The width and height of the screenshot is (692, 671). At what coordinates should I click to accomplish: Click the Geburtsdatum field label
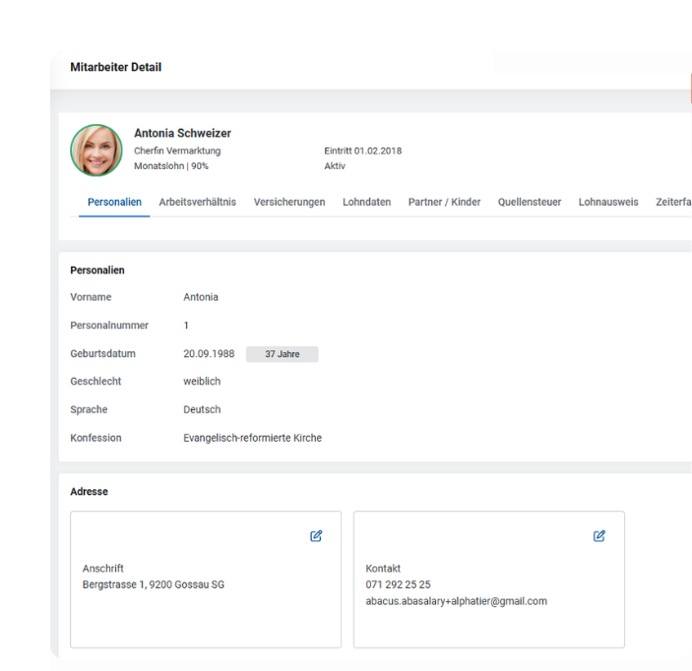point(102,354)
